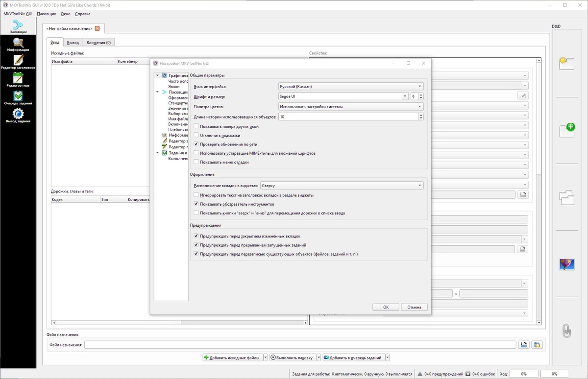Select 'Информа…' entry with magnifier icon in settings tree
Screen dimensions: 588x379
(175, 135)
